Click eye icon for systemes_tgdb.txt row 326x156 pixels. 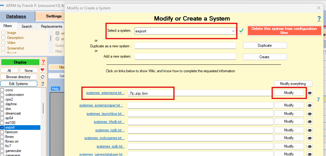pos(310,130)
